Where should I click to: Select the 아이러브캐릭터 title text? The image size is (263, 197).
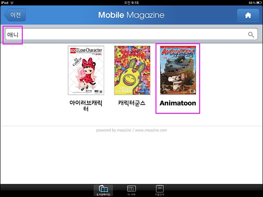[x=86, y=106]
